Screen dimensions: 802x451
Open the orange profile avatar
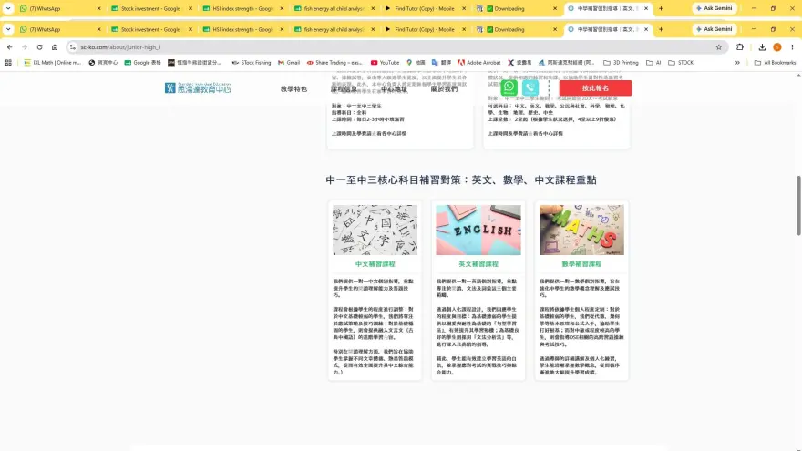click(776, 47)
